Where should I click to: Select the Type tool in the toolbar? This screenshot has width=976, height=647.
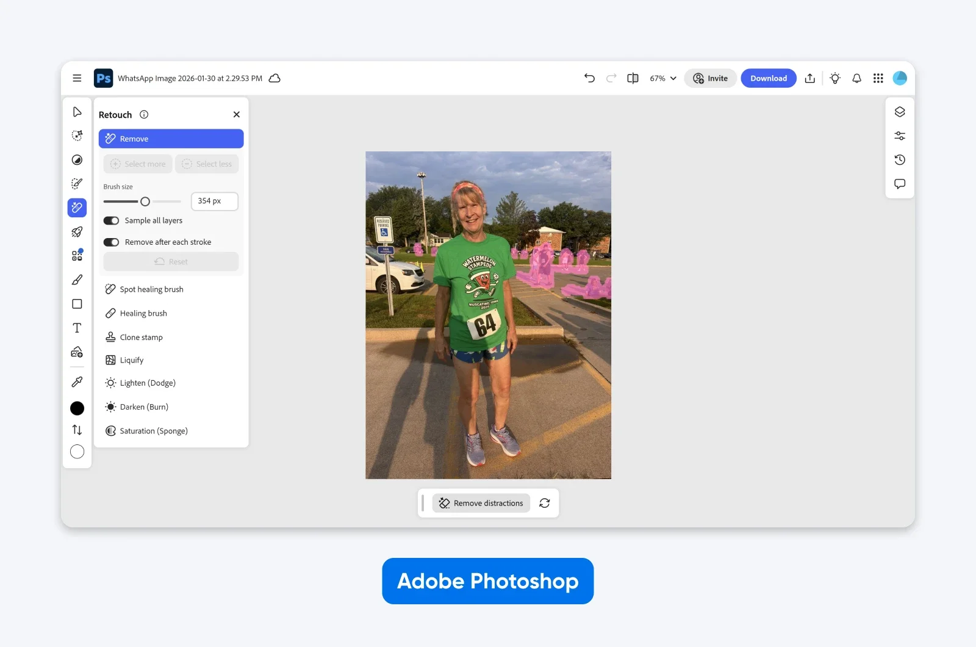[x=77, y=327]
